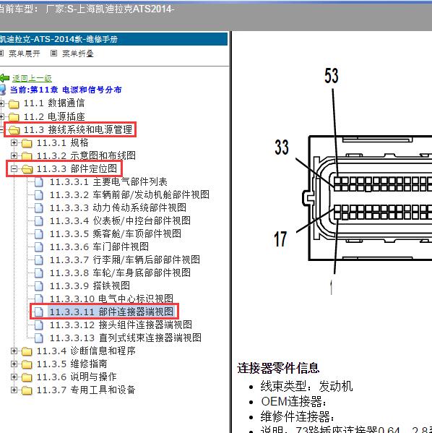Click the icon beside 菜单折叠

pos(54,53)
